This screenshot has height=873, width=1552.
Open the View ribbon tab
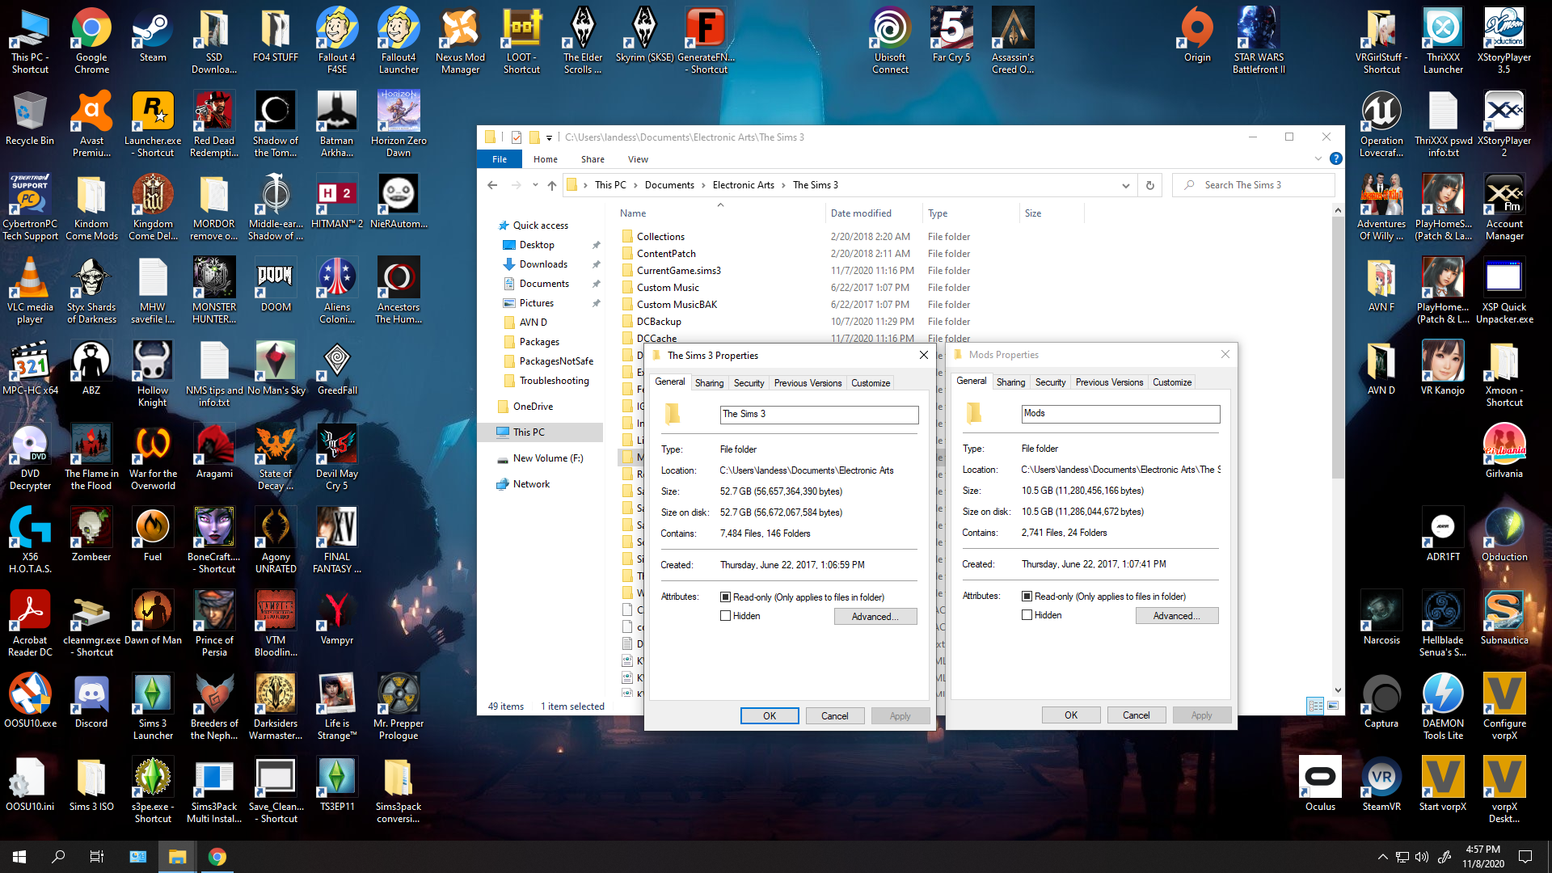click(x=638, y=159)
